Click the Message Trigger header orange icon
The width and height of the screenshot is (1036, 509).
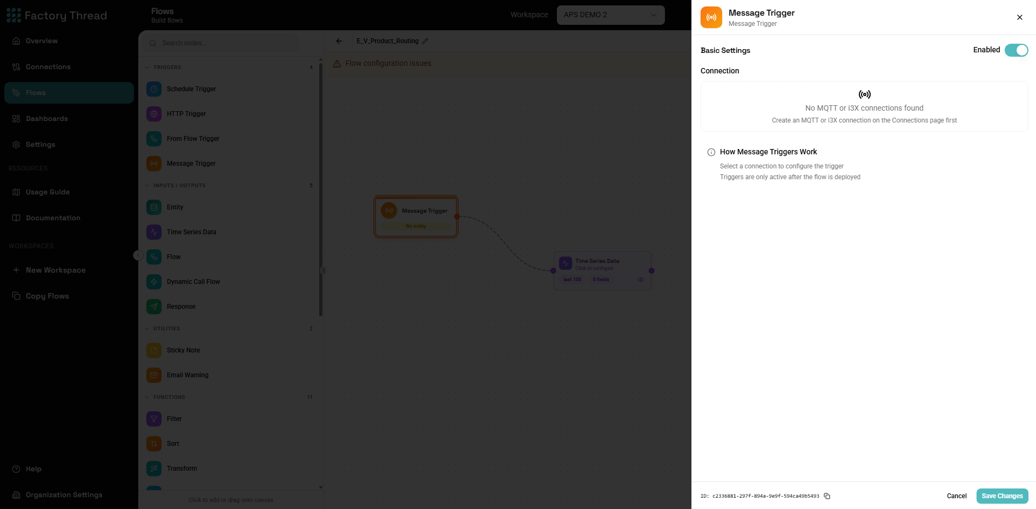pyautogui.click(x=711, y=17)
